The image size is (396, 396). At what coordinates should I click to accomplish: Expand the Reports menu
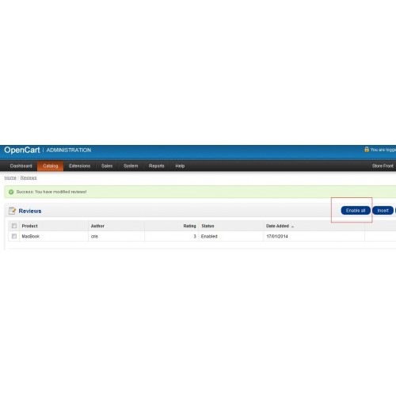[156, 166]
